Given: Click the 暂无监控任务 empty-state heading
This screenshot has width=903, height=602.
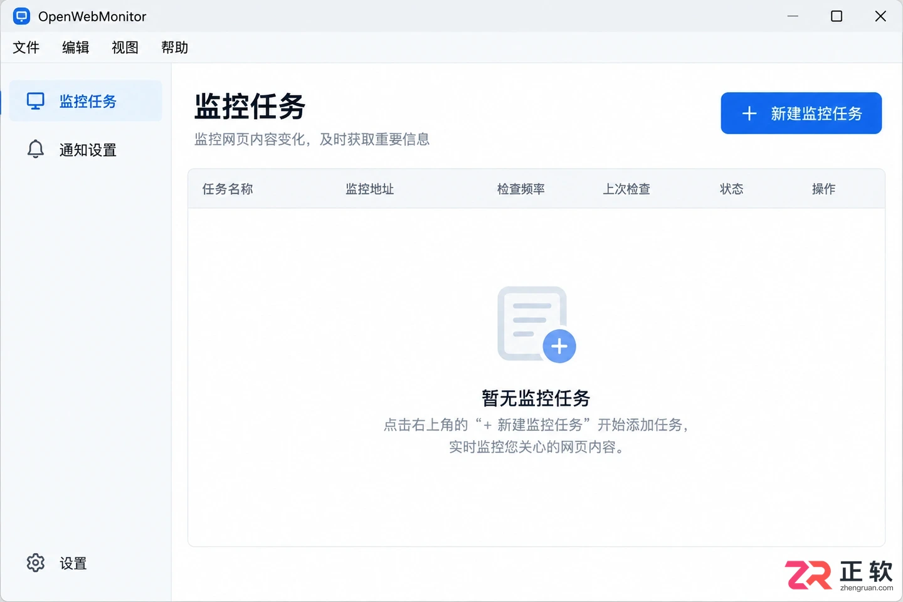Looking at the screenshot, I should 536,398.
